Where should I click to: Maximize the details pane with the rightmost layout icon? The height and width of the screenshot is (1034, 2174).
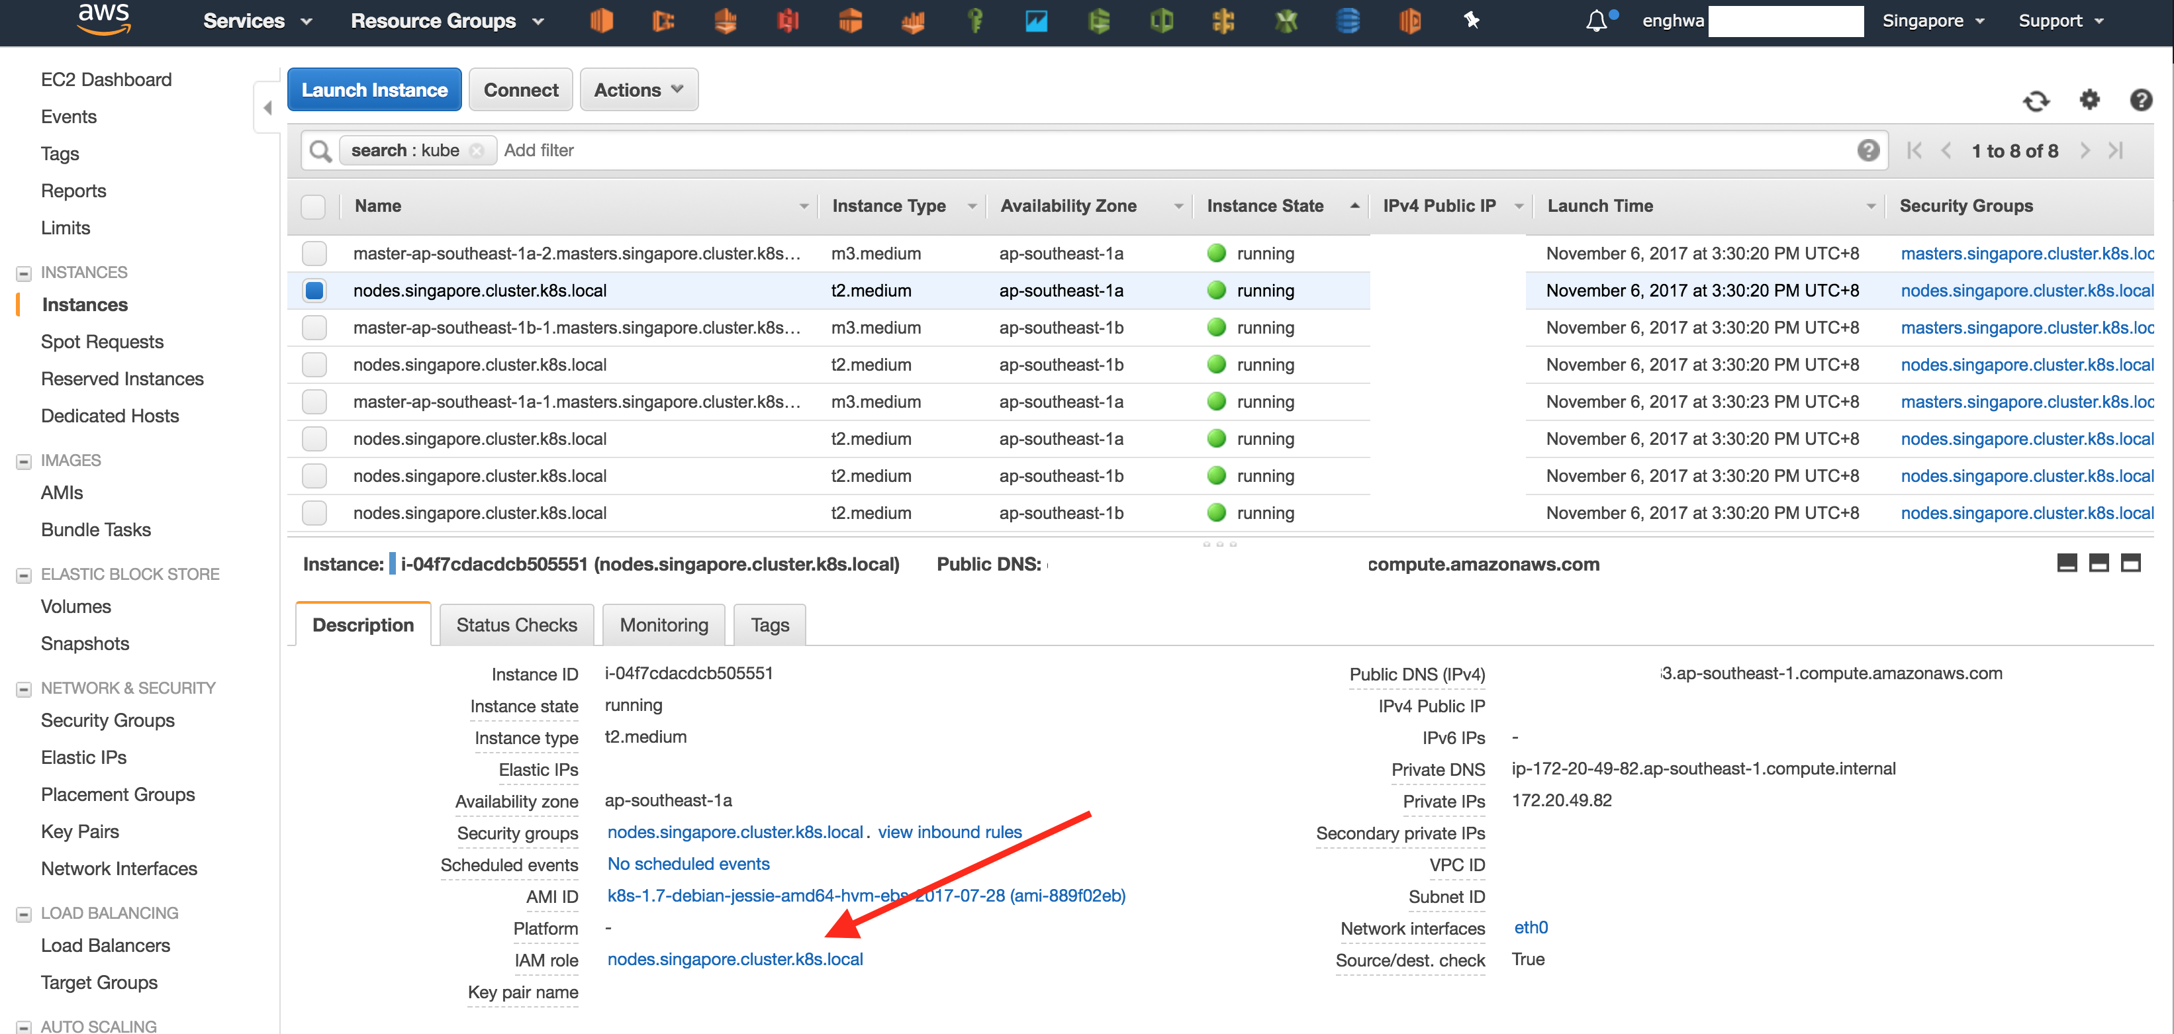[x=2131, y=563]
